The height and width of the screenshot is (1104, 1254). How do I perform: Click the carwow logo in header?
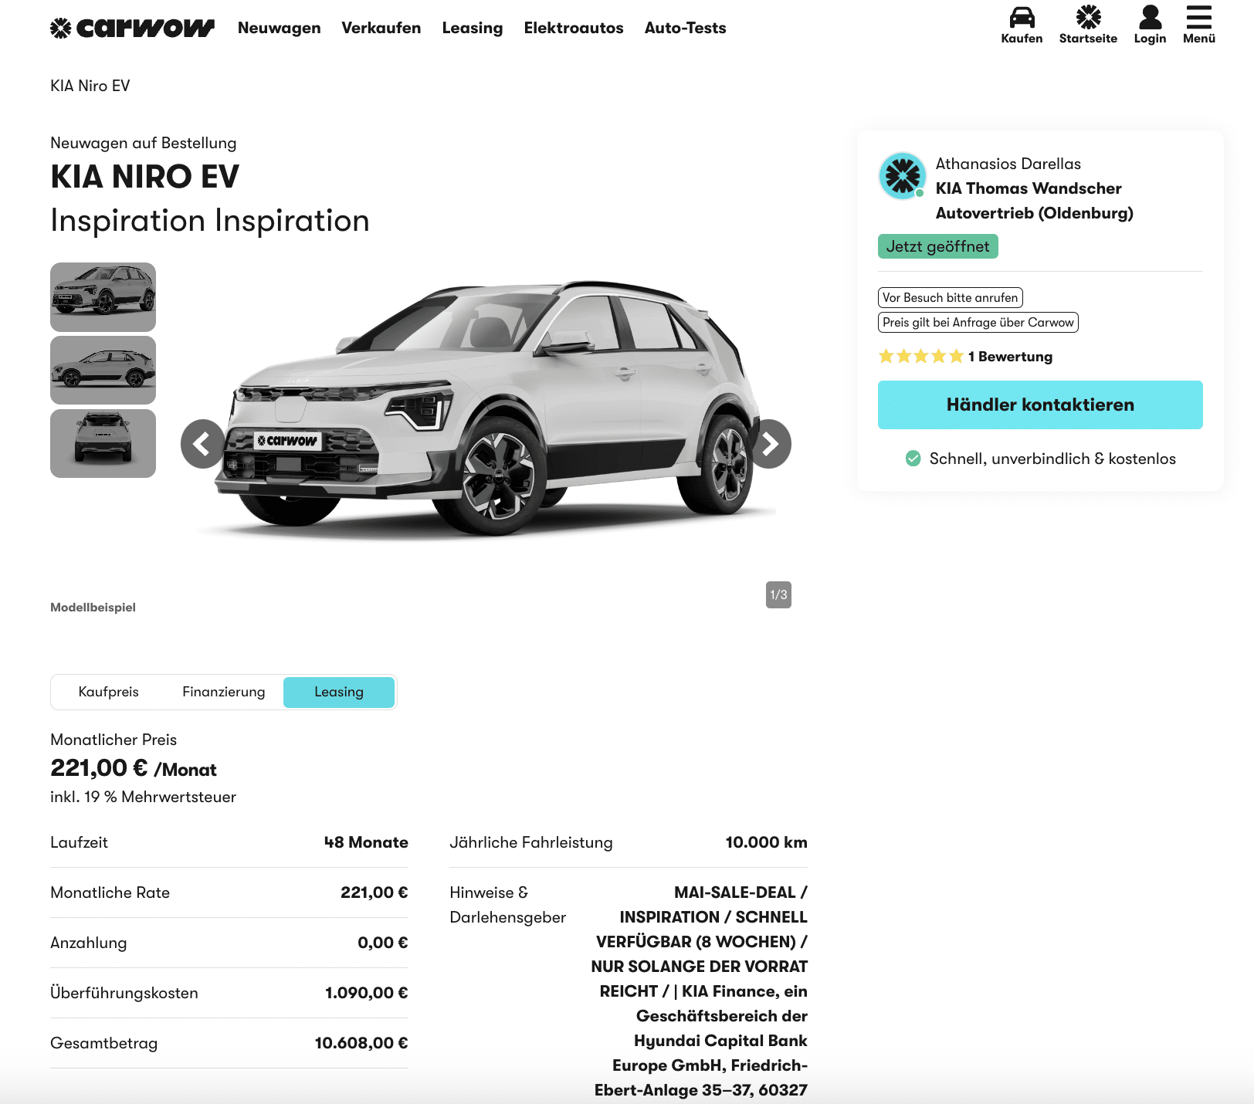(x=132, y=29)
